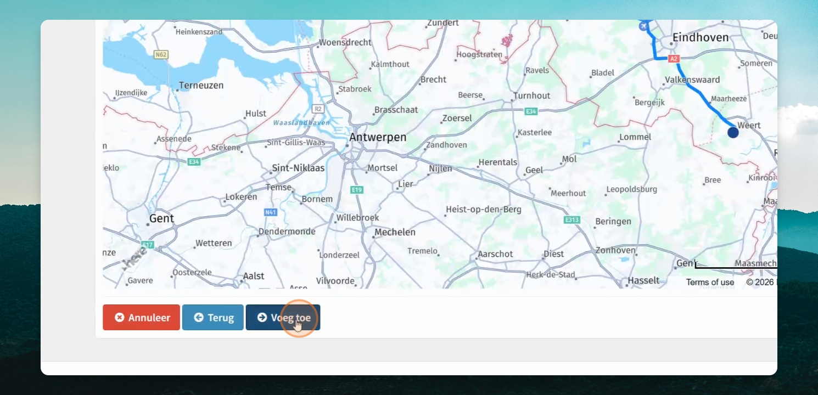The height and width of the screenshot is (395, 818).
Task: Select the Hasselt city label
Action: [643, 280]
